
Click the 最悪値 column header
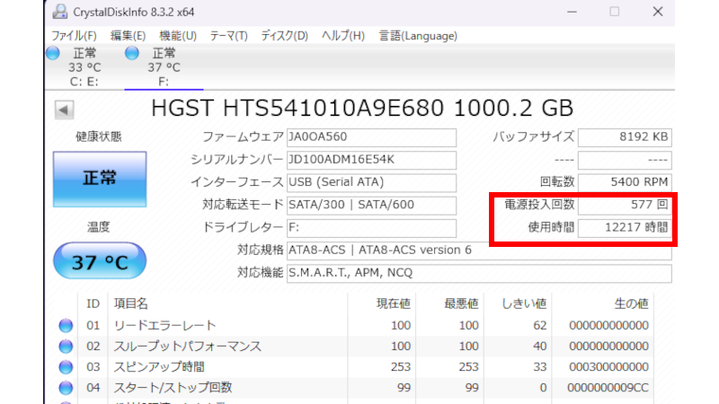[x=449, y=303]
